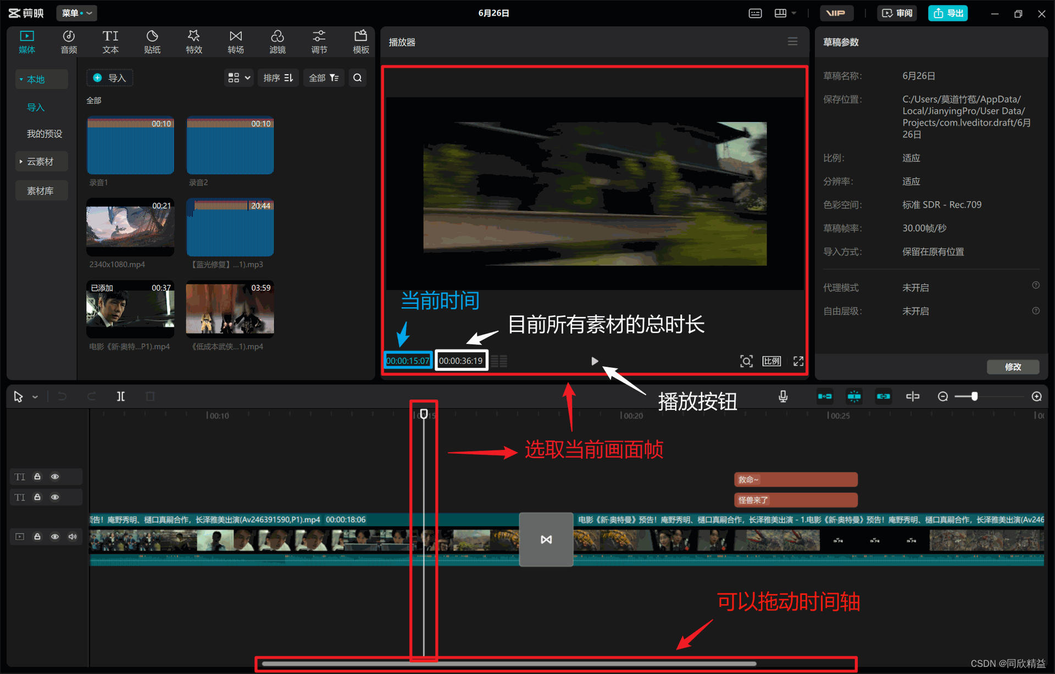Enter fullscreen preview mode
The height and width of the screenshot is (674, 1055).
pos(798,361)
